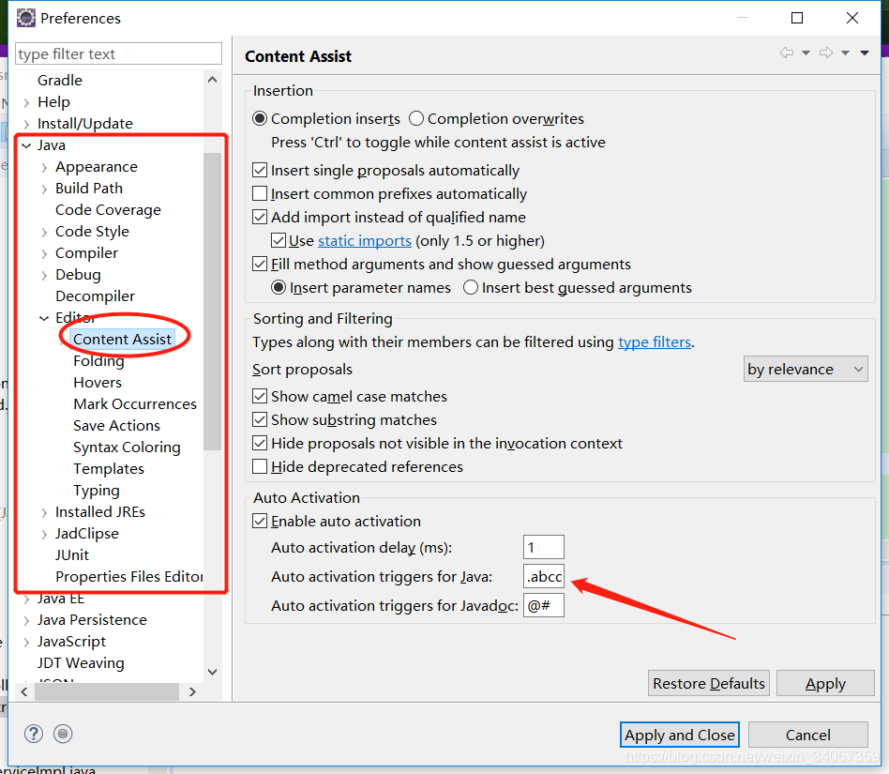Viewport: 889px width, 774px height.
Task: Click the Apply and Close button
Action: [680, 735]
